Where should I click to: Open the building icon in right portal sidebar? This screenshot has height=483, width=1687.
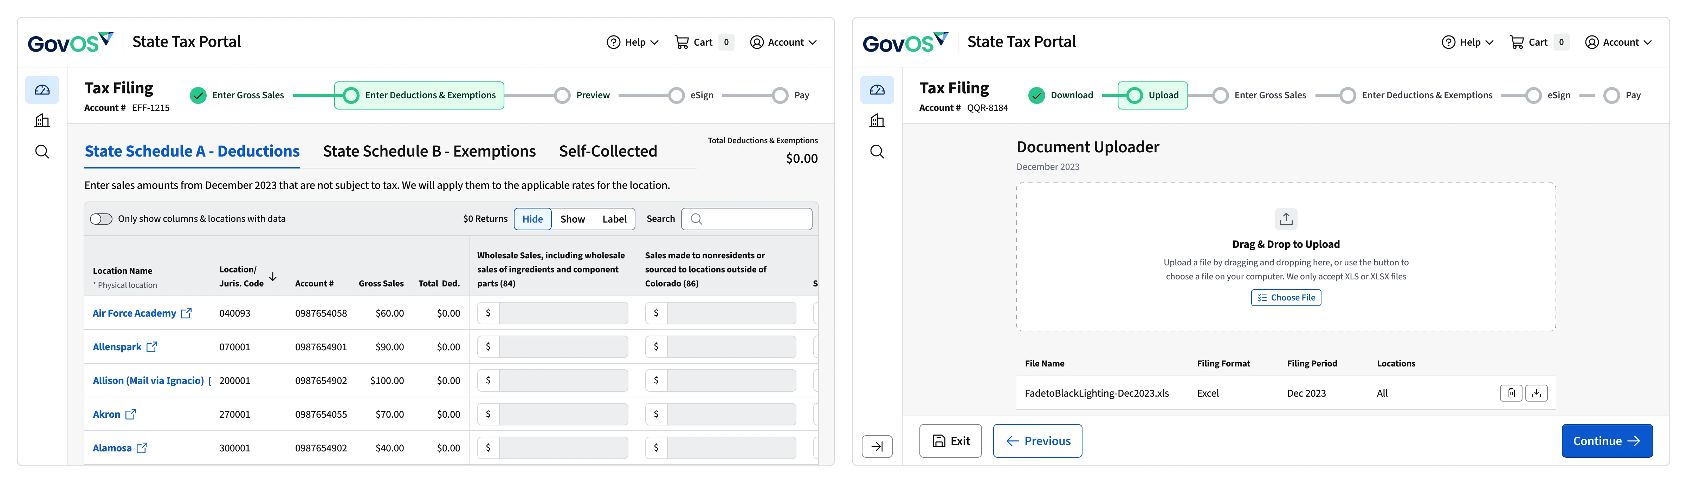[x=877, y=120]
